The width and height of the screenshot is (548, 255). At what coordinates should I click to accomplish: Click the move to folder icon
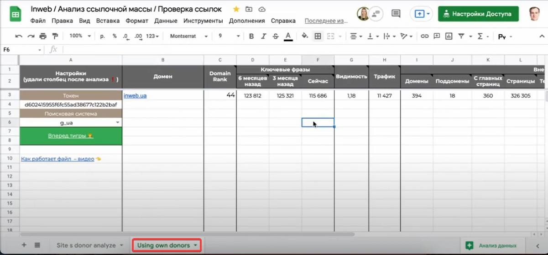pyautogui.click(x=249, y=9)
